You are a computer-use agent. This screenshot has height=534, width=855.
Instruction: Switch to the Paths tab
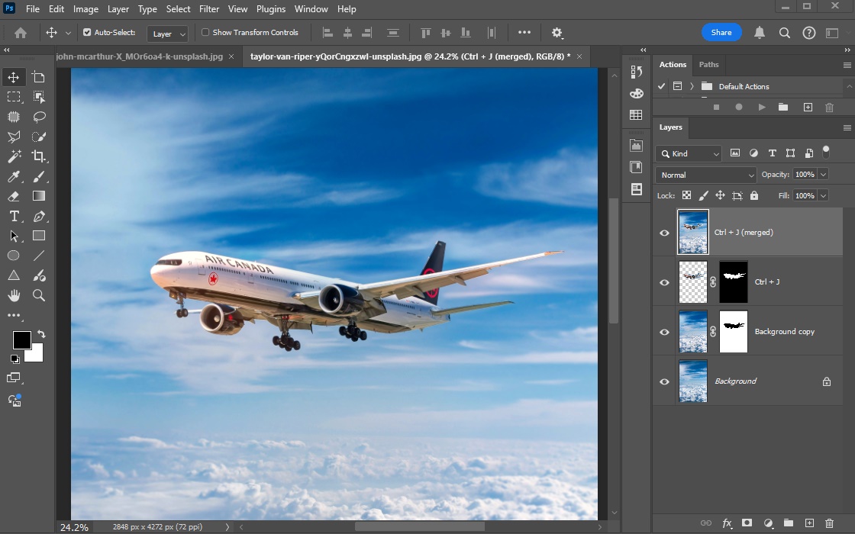[x=709, y=64]
